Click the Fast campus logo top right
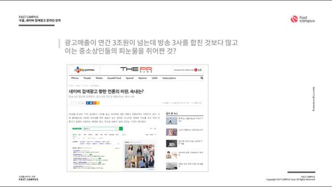Image resolution: width=332 pixels, height=187 pixels. 303,19
